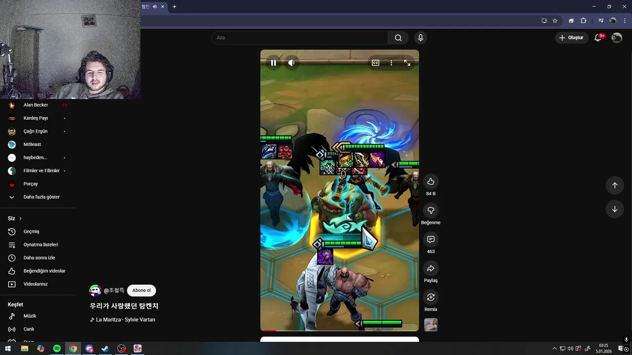Open Steam from the taskbar

coord(105,349)
